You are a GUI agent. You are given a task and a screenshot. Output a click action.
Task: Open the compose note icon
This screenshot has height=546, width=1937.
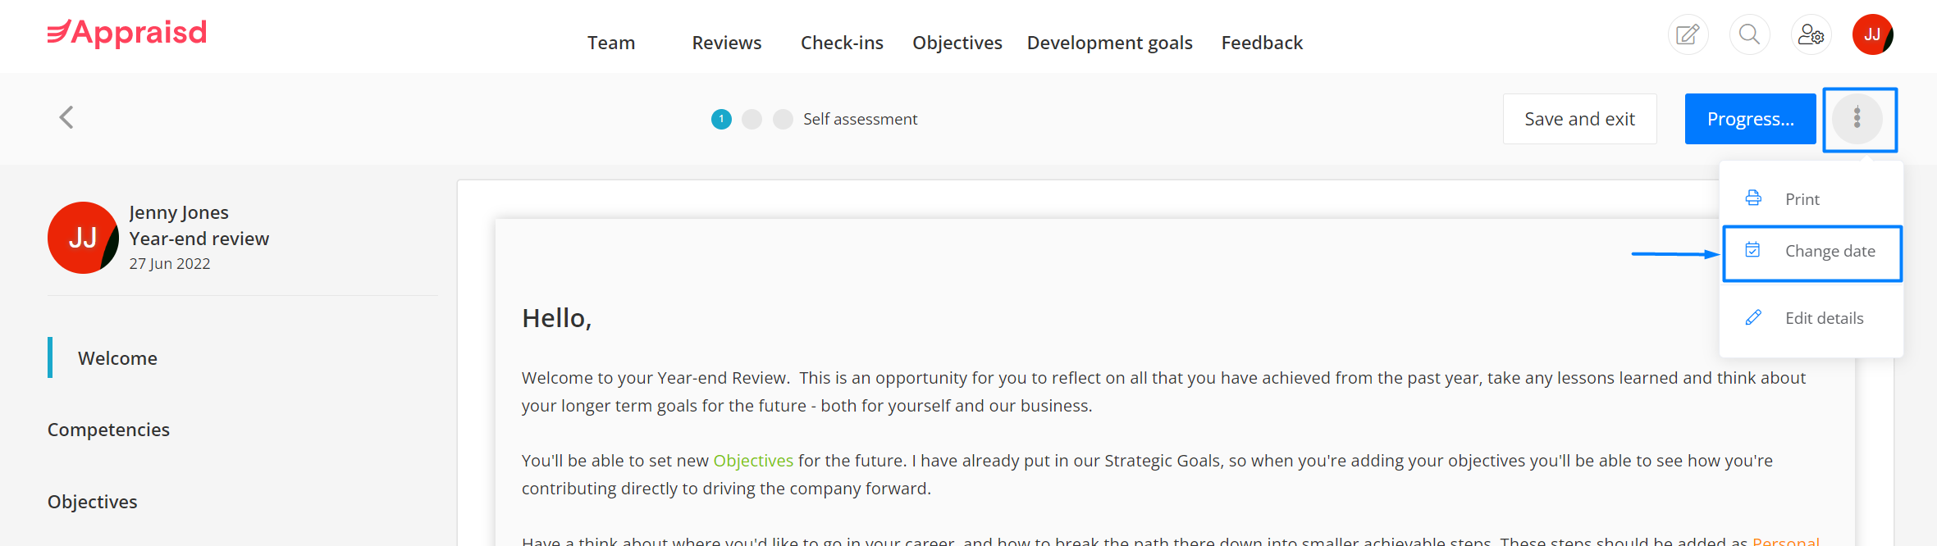[x=1688, y=34]
